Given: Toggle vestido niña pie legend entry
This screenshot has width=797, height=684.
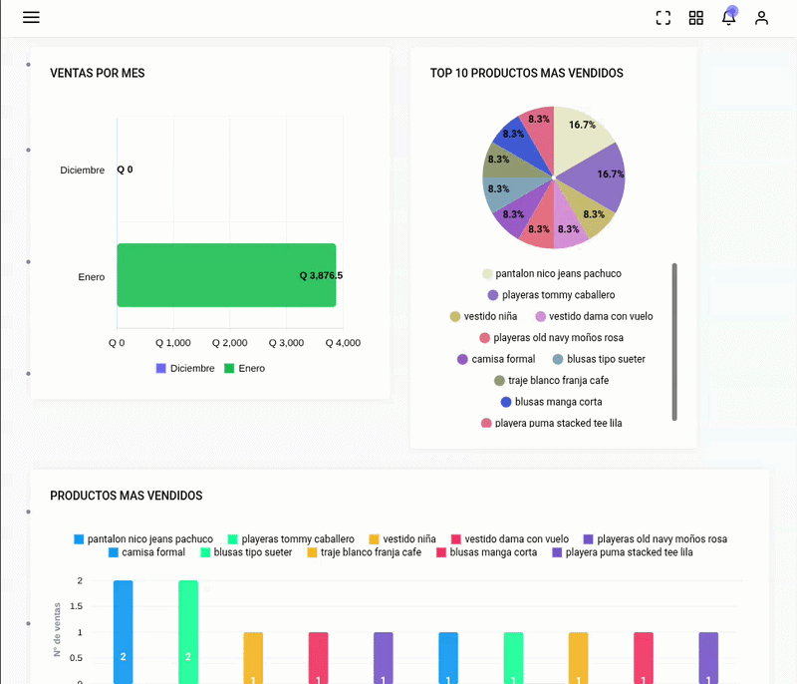Looking at the screenshot, I should pyautogui.click(x=483, y=316).
